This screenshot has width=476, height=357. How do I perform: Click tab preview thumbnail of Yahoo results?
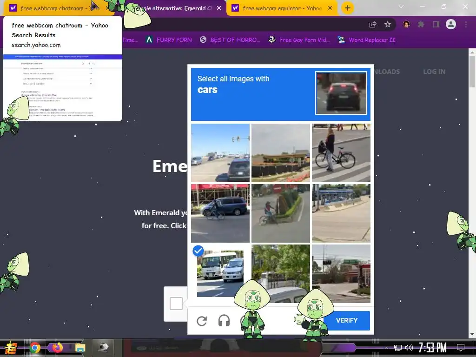click(x=63, y=88)
